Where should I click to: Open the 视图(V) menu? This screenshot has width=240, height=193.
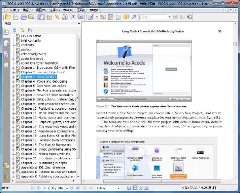(x=41, y=10)
